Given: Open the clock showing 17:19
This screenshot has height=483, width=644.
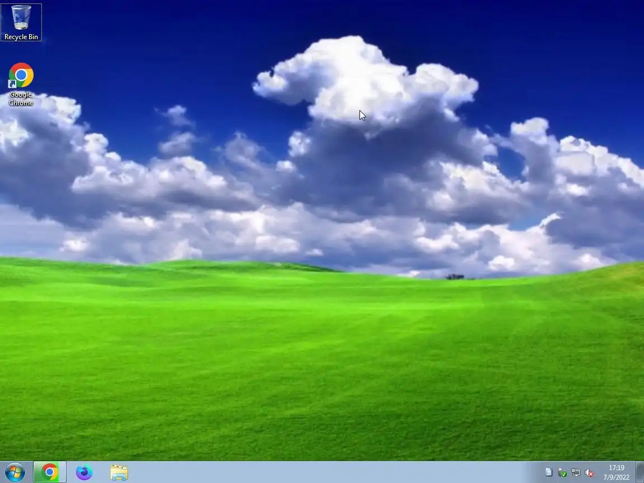Looking at the screenshot, I should 617,472.
